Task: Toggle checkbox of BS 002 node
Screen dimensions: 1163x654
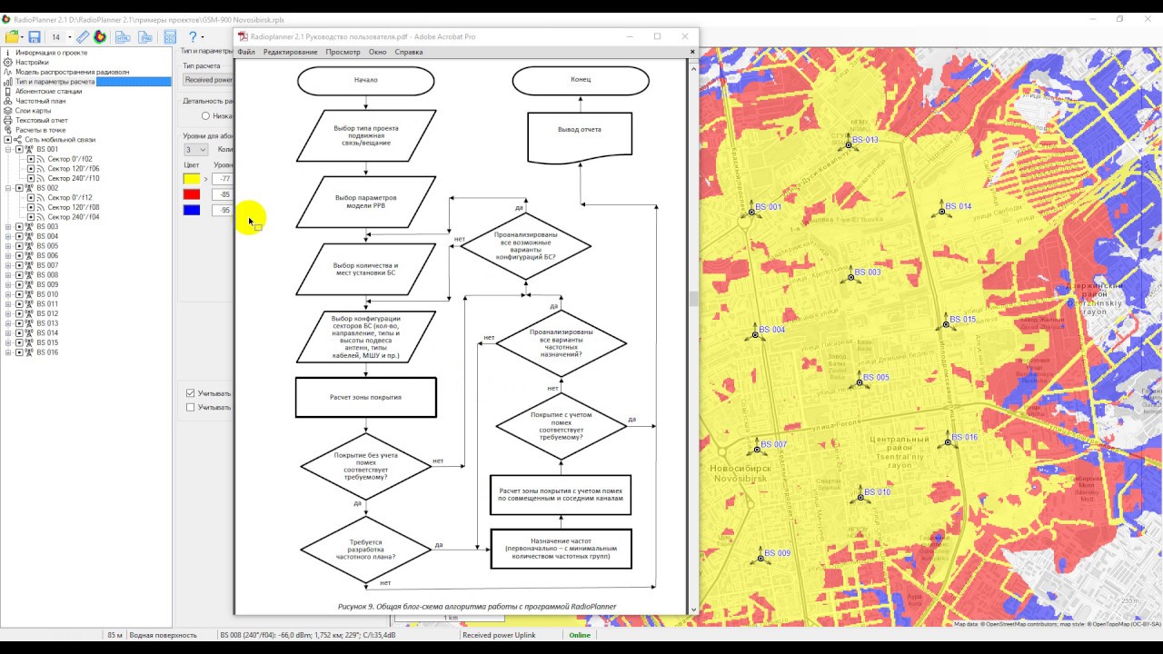Action: 19,188
